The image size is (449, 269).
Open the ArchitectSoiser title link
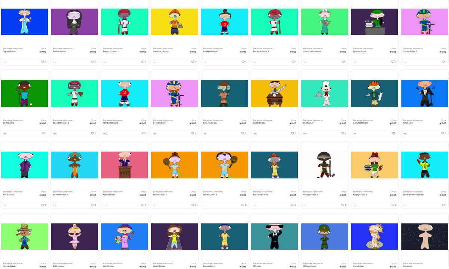tap(360, 123)
